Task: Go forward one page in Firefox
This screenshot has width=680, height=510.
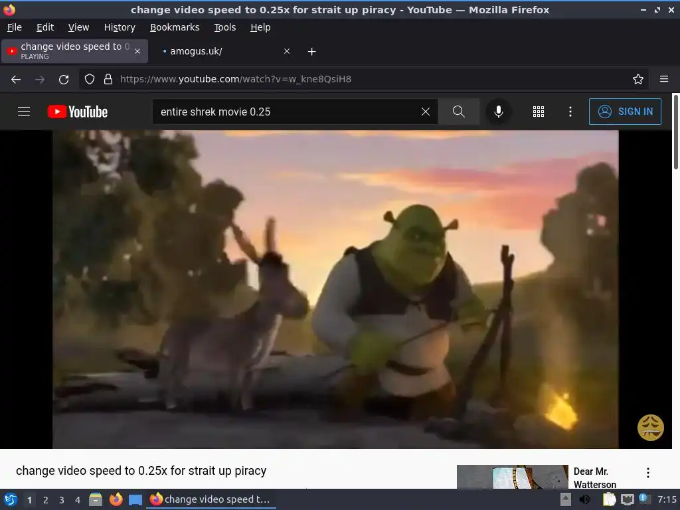Action: (40, 80)
